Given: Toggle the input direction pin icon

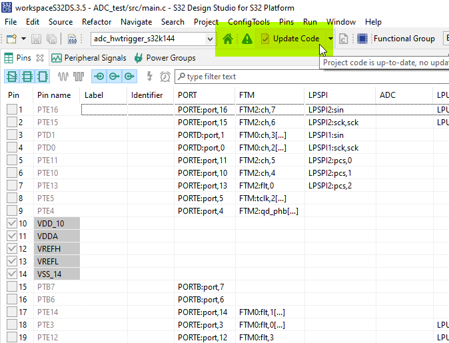Looking at the screenshot, I should pos(99,77).
